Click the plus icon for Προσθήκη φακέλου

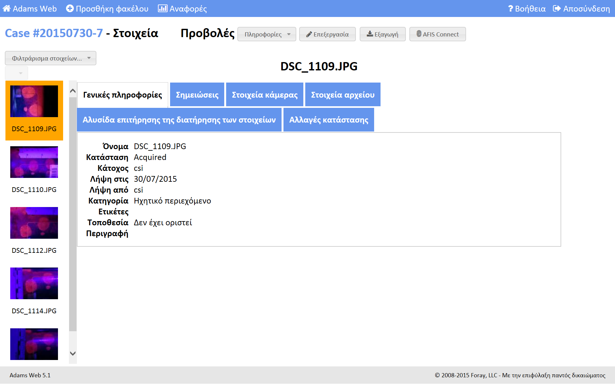point(70,9)
